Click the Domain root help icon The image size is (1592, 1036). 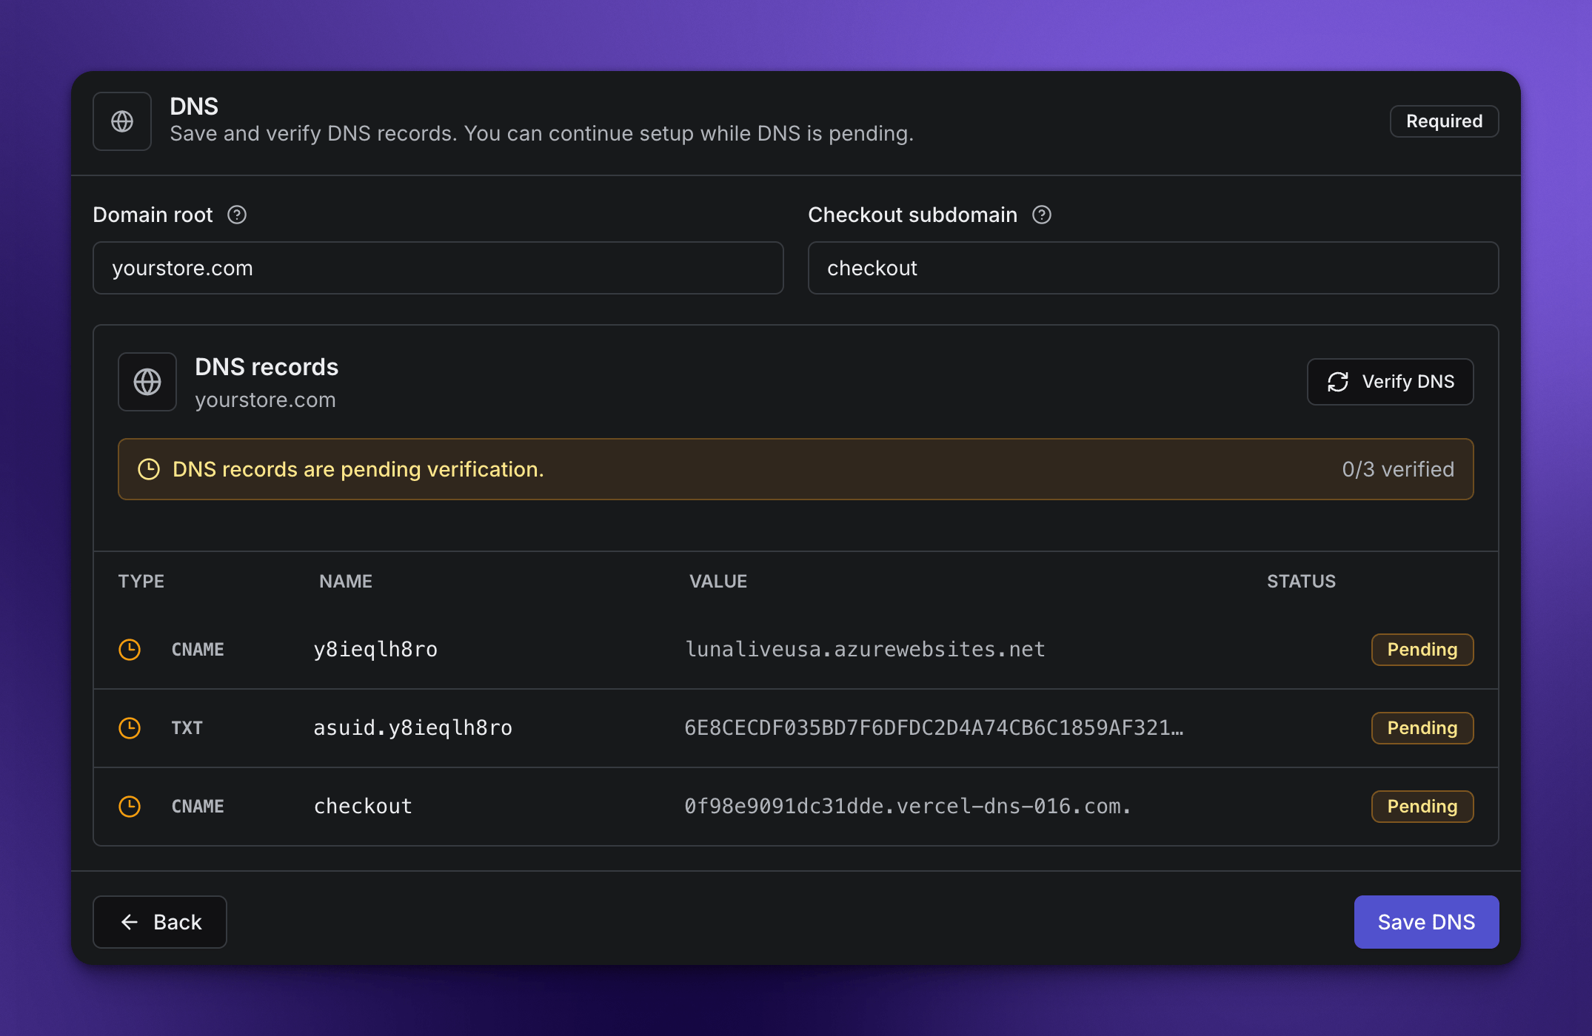(237, 215)
